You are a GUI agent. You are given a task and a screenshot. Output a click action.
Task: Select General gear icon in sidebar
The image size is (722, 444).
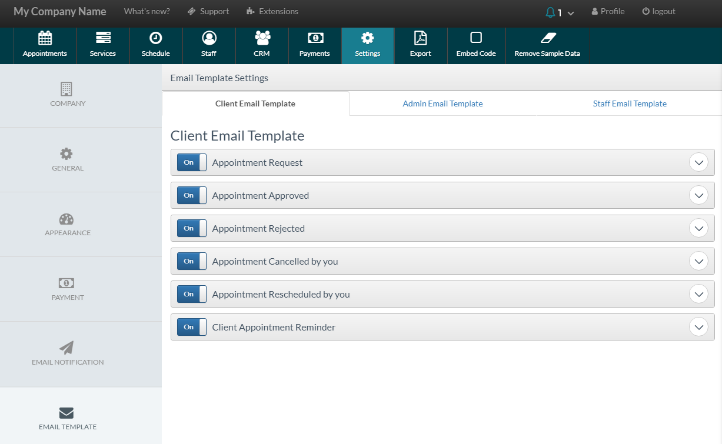[x=66, y=154]
